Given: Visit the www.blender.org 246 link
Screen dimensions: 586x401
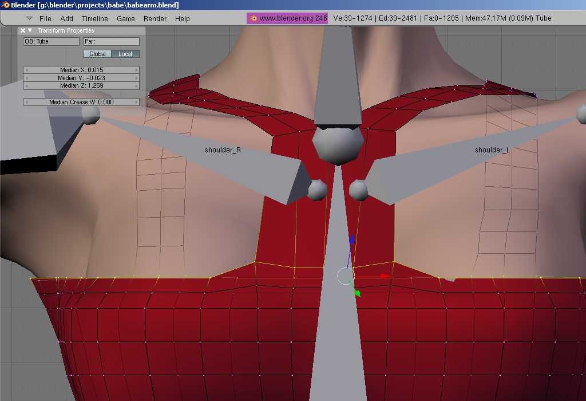Looking at the screenshot, I should [287, 18].
